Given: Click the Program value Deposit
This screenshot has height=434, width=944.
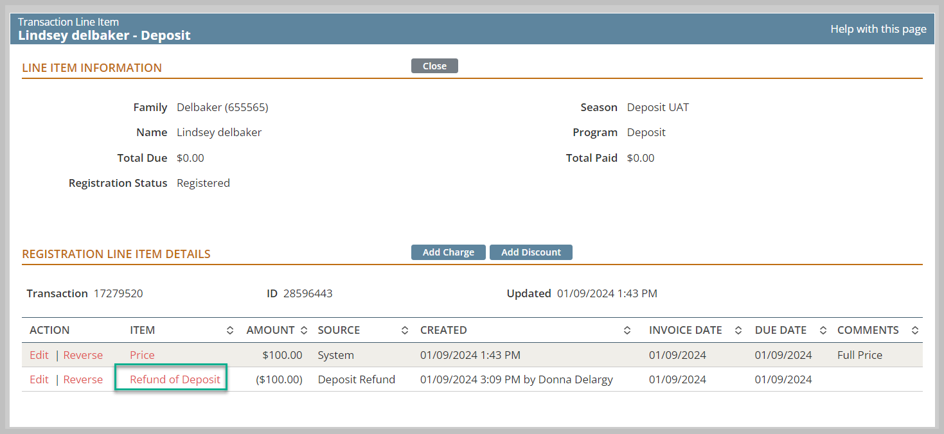Looking at the screenshot, I should tap(646, 132).
